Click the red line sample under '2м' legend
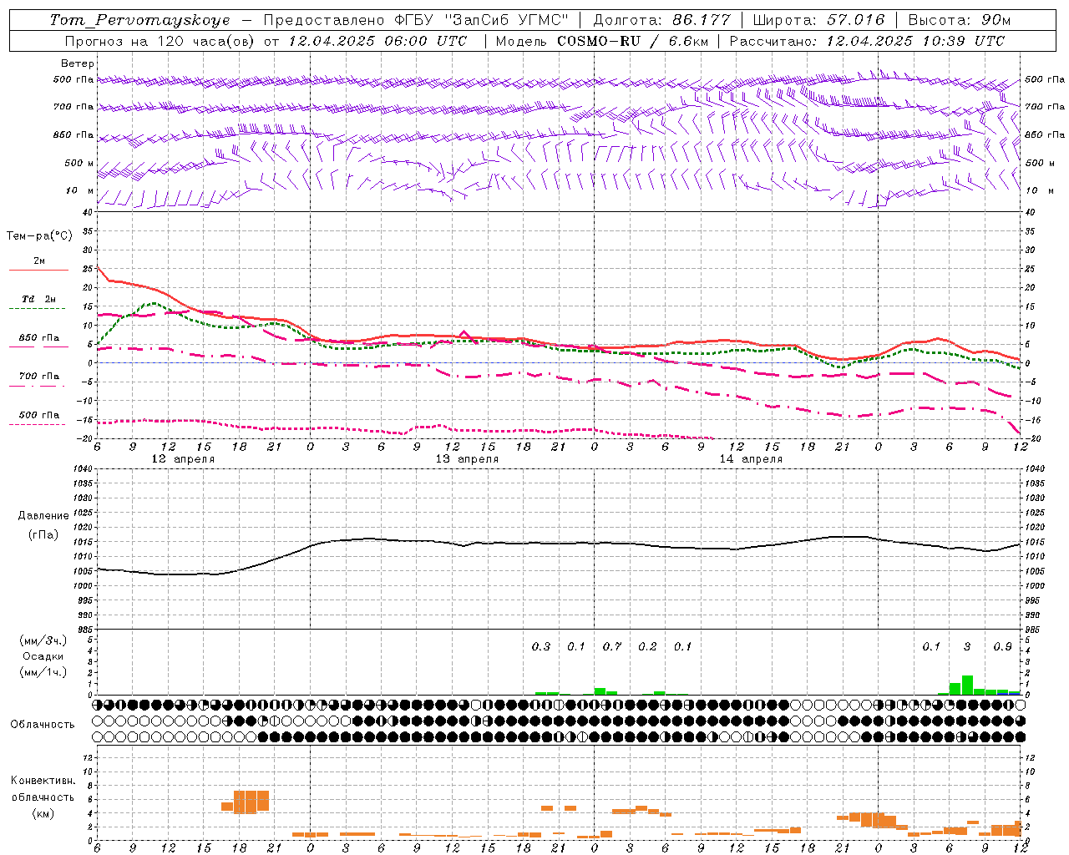Viewport: 1069px width, 855px height. (38, 270)
